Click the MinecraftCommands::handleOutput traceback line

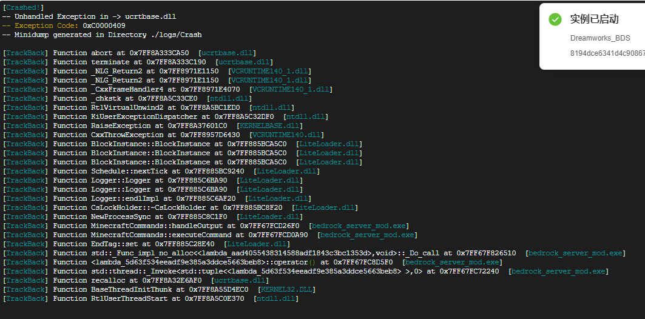coord(206,226)
